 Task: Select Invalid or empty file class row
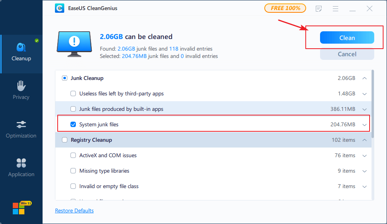[x=73, y=186]
